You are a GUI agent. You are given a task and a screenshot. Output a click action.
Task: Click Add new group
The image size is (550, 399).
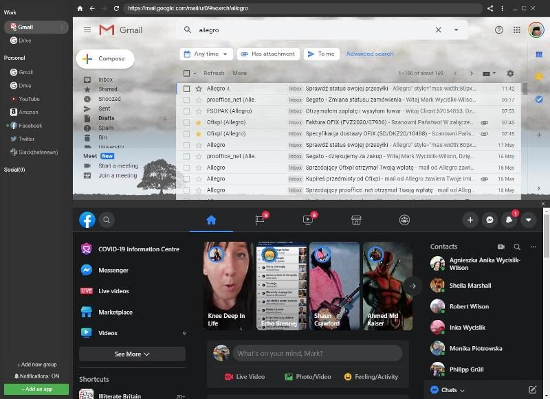pos(37,365)
